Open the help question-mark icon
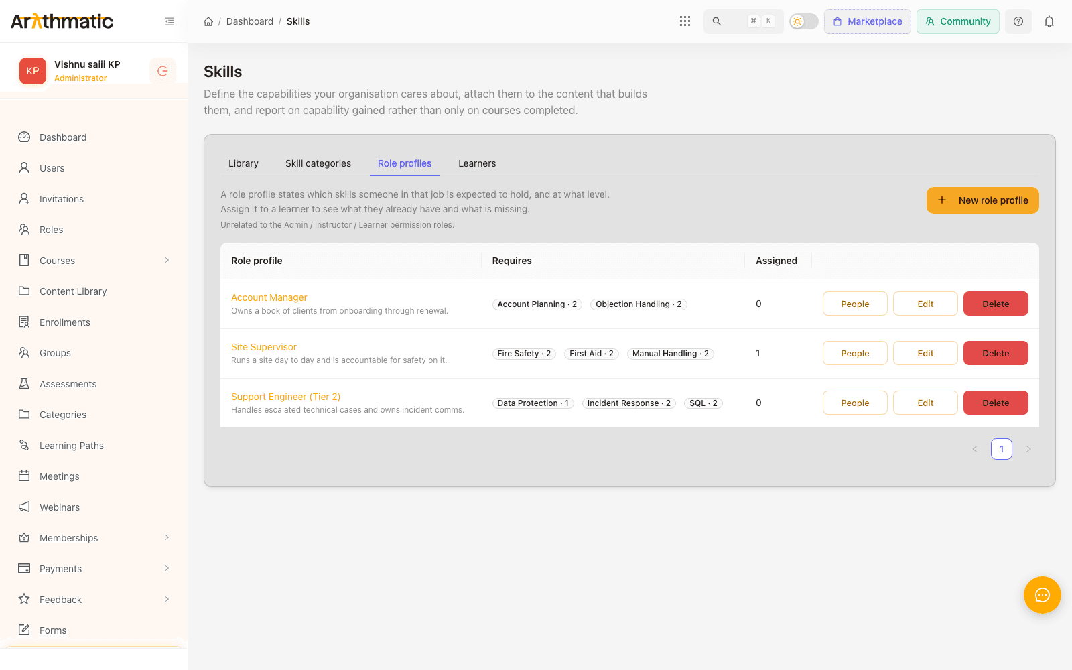Screen dimensions: 1072x670 pyautogui.click(x=1018, y=21)
